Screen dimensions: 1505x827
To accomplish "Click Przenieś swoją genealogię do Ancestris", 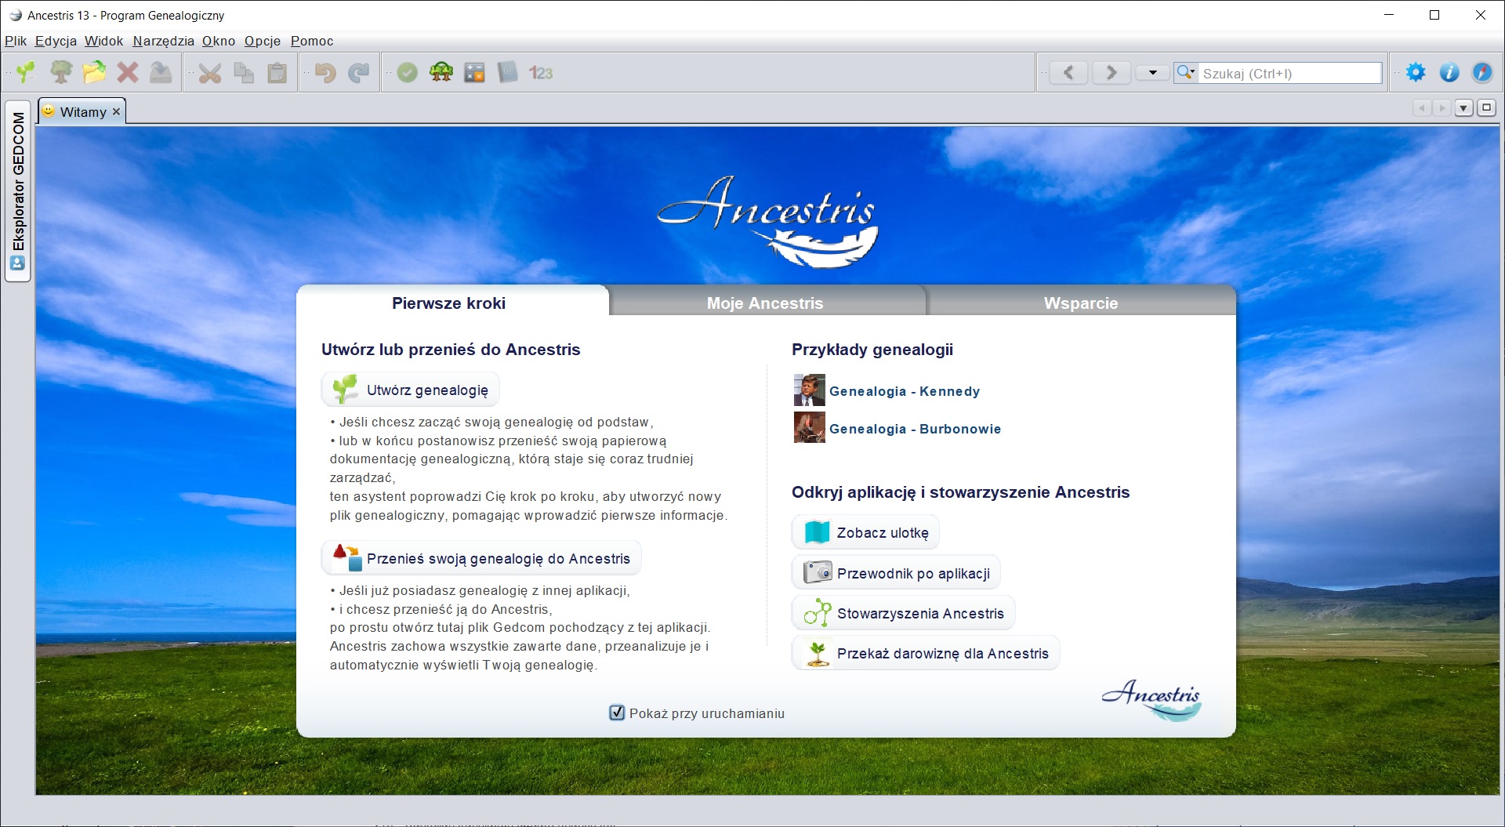I will tap(481, 558).
